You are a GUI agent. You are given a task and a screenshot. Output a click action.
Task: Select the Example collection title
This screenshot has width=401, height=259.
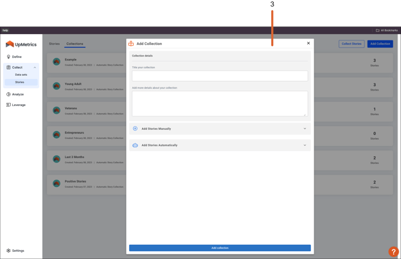(x=71, y=60)
